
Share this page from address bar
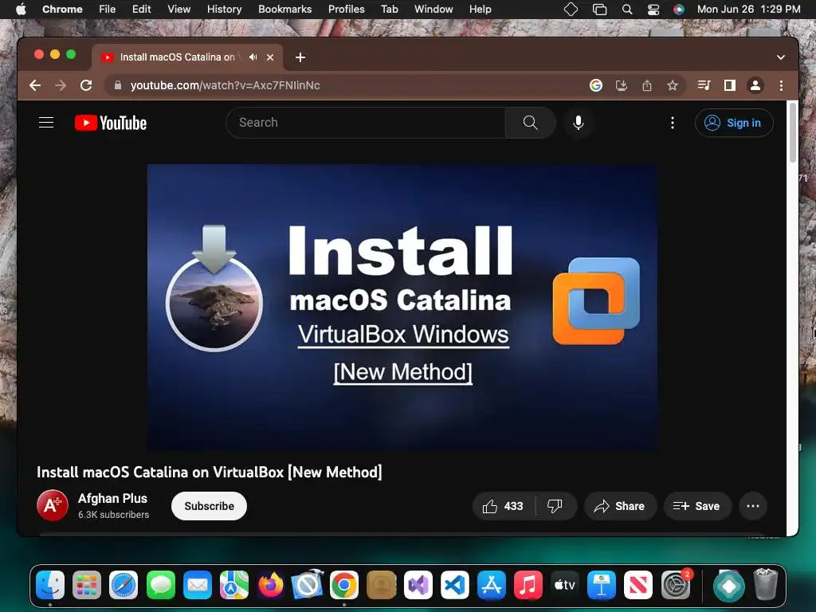coord(647,85)
